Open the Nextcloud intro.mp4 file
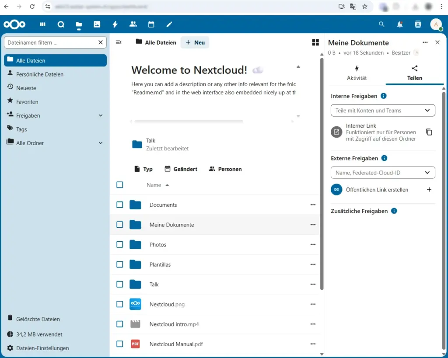 (174, 324)
